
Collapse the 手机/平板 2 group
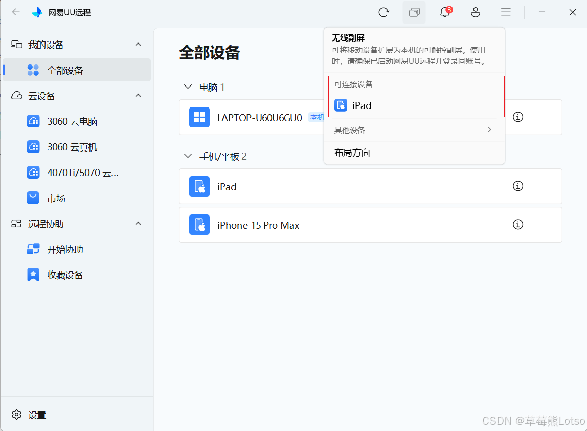188,156
